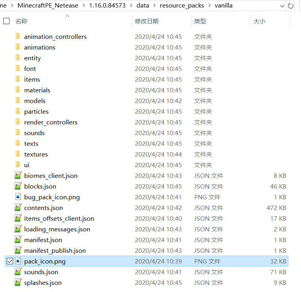Image resolution: width=301 pixels, height=292 pixels.
Task: Sort by the 修改日期 column header
Action: pos(147,21)
